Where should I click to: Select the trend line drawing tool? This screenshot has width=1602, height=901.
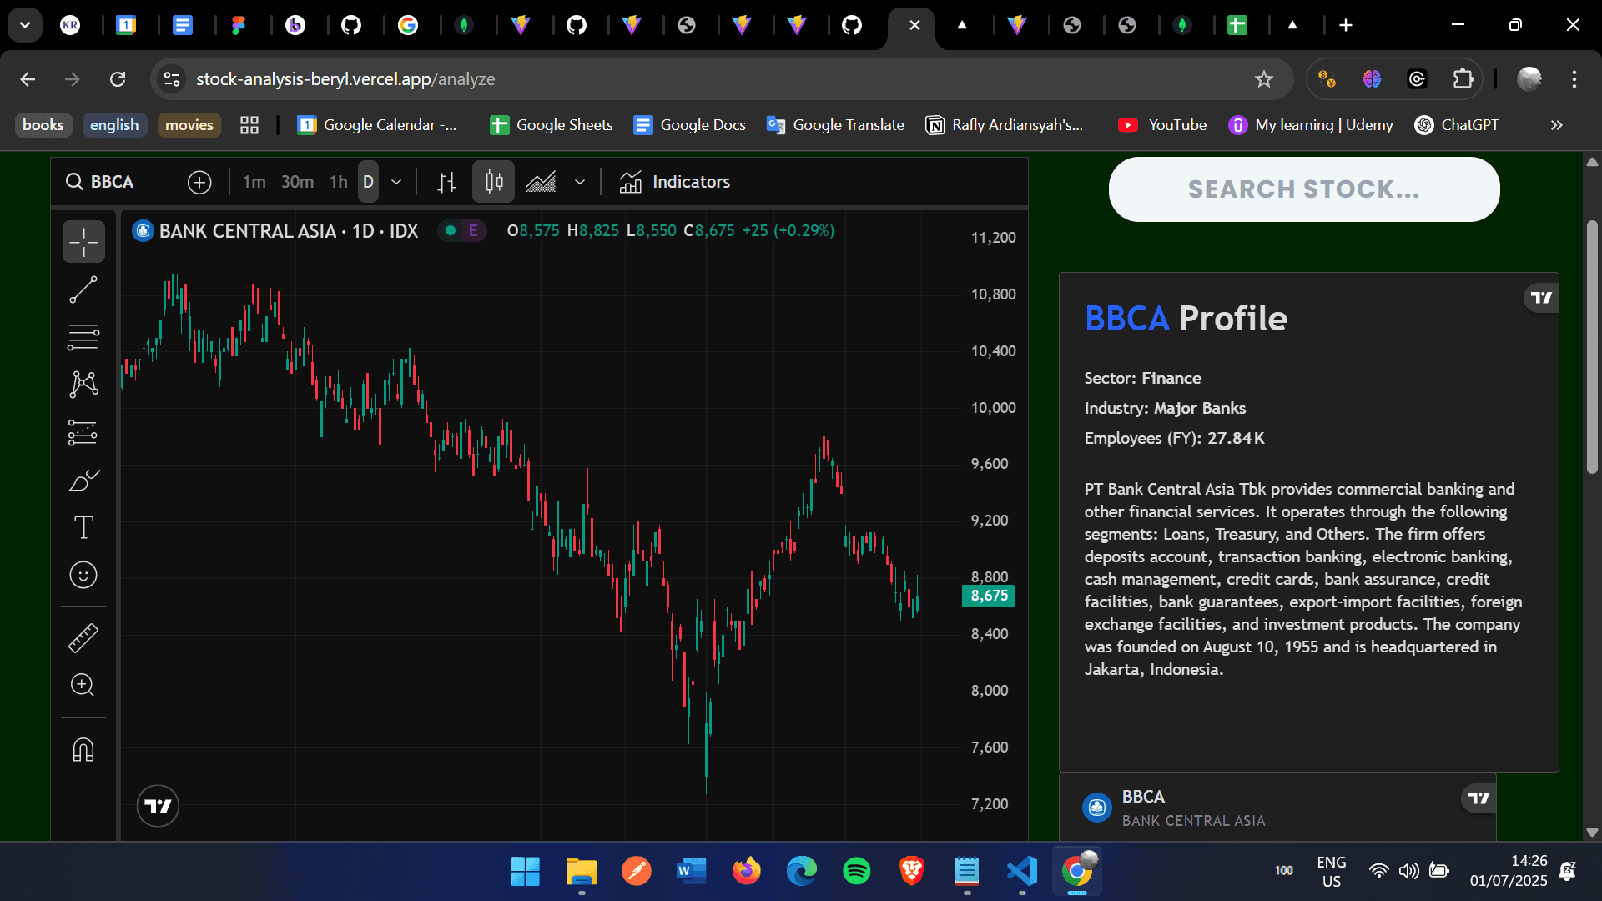coord(83,289)
